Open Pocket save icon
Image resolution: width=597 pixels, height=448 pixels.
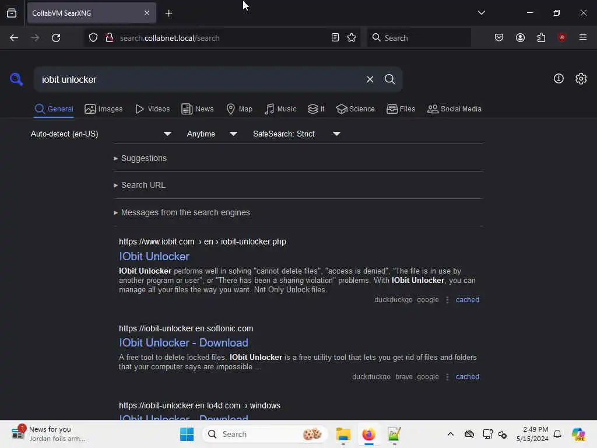point(499,37)
